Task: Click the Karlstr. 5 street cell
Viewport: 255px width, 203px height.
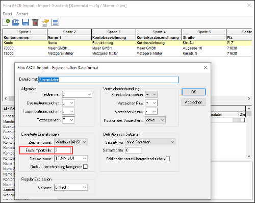Action: (x=204, y=54)
